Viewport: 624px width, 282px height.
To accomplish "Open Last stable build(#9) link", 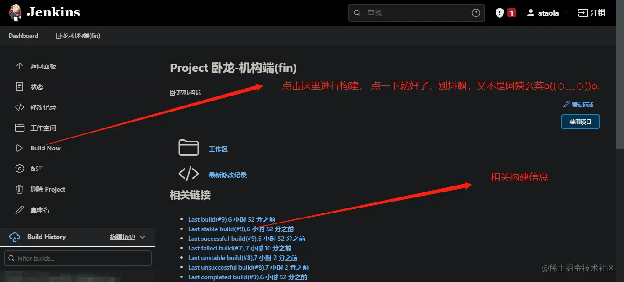I will [241, 229].
